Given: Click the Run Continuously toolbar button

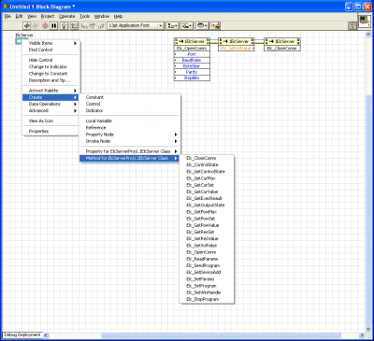Looking at the screenshot, I should [36, 25].
